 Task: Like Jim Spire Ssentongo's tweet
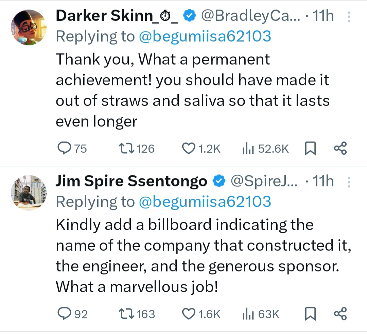[188, 314]
